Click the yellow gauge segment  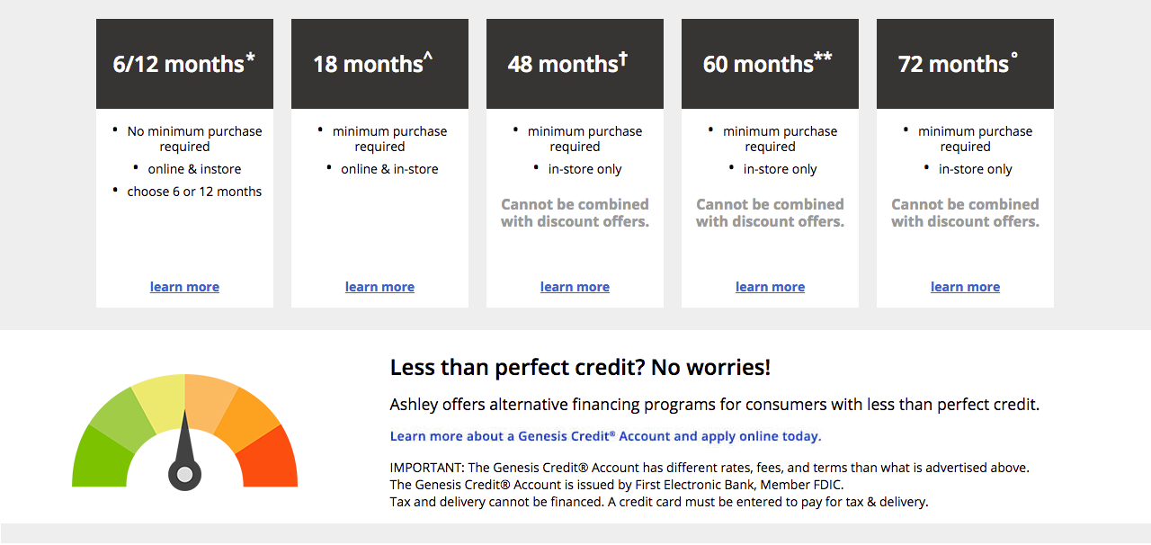(x=160, y=400)
